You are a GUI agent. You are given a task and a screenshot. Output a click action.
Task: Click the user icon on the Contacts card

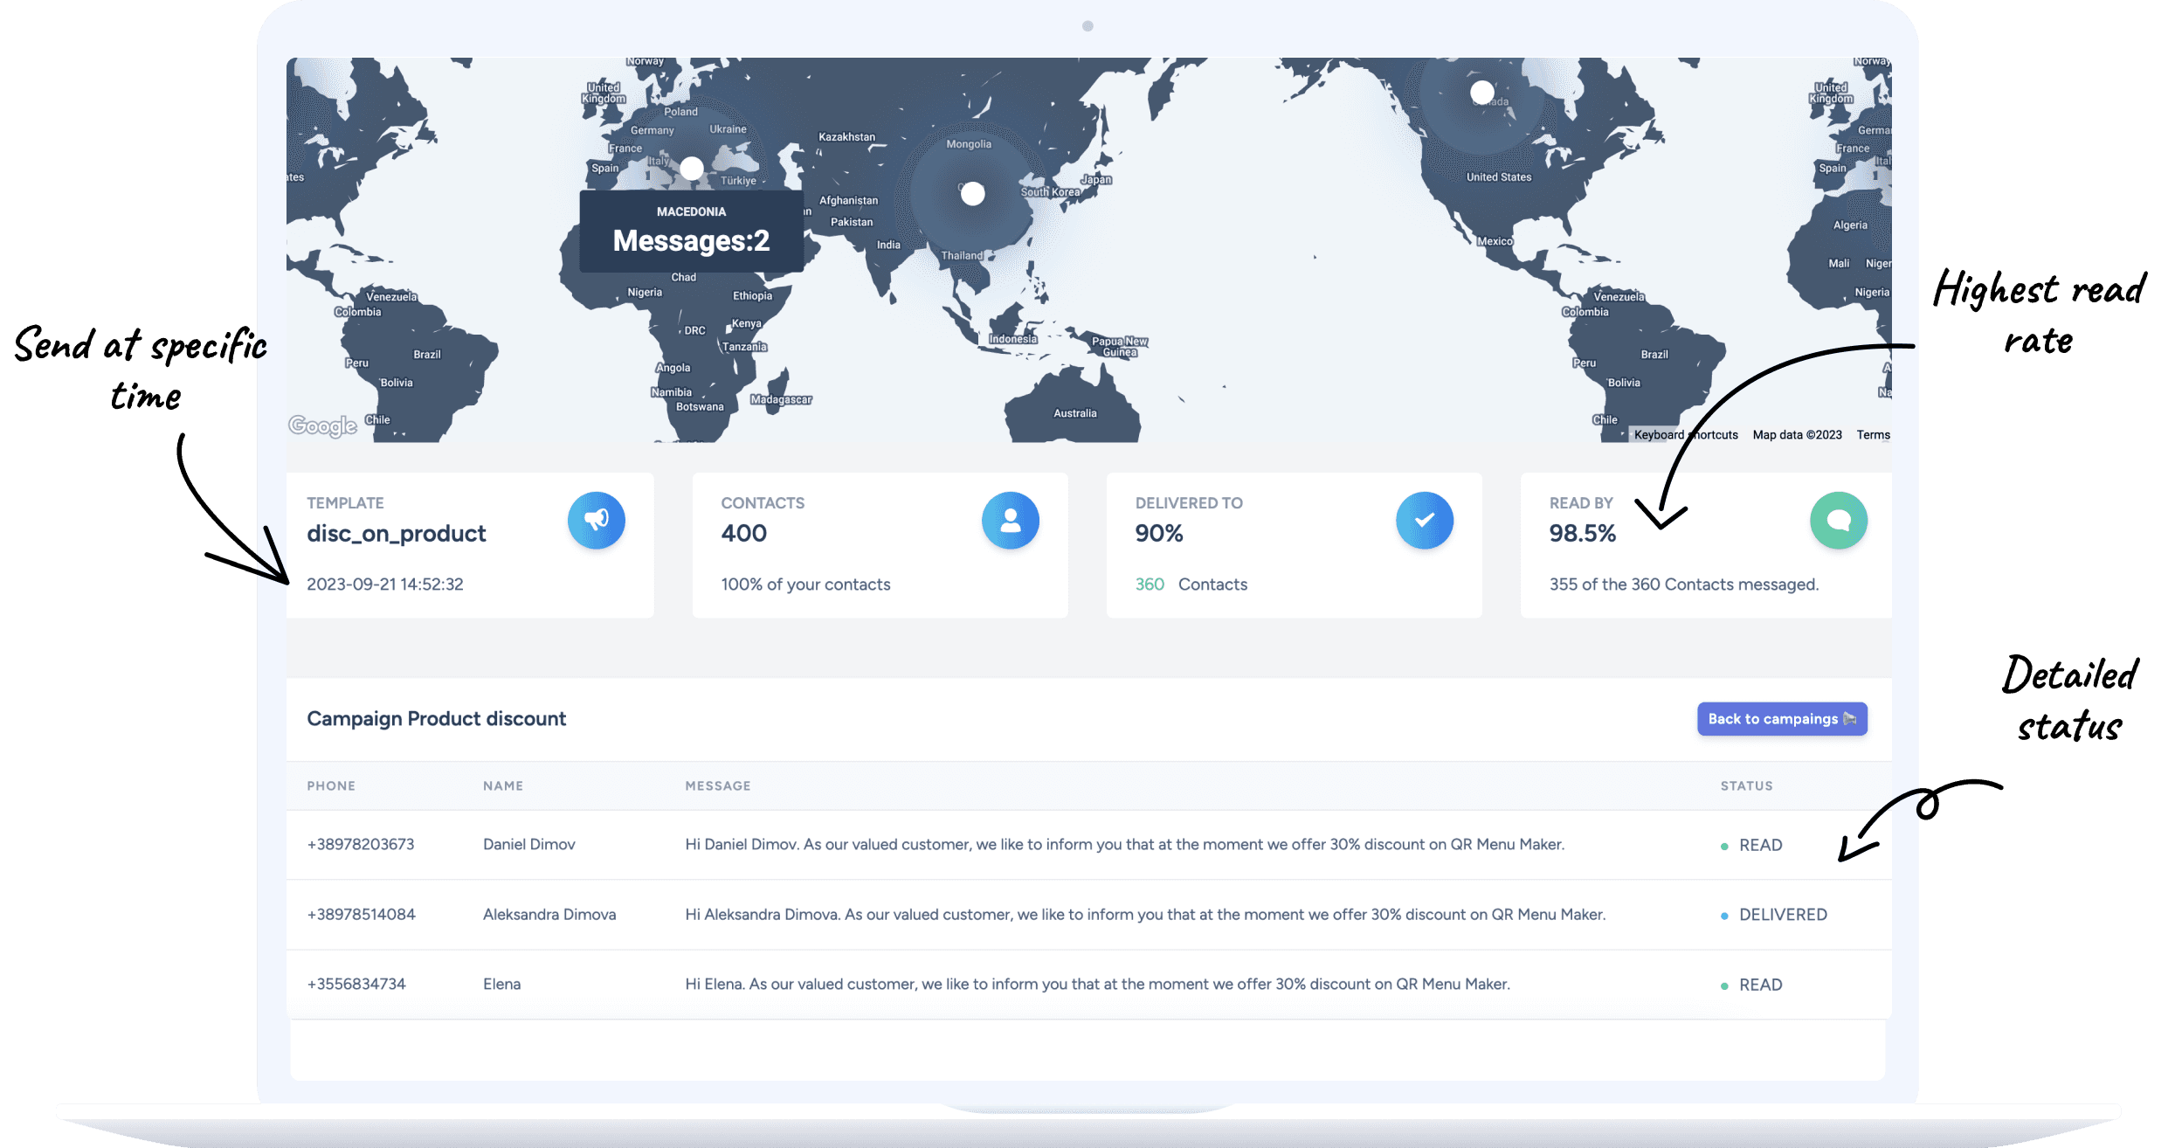click(x=1011, y=520)
